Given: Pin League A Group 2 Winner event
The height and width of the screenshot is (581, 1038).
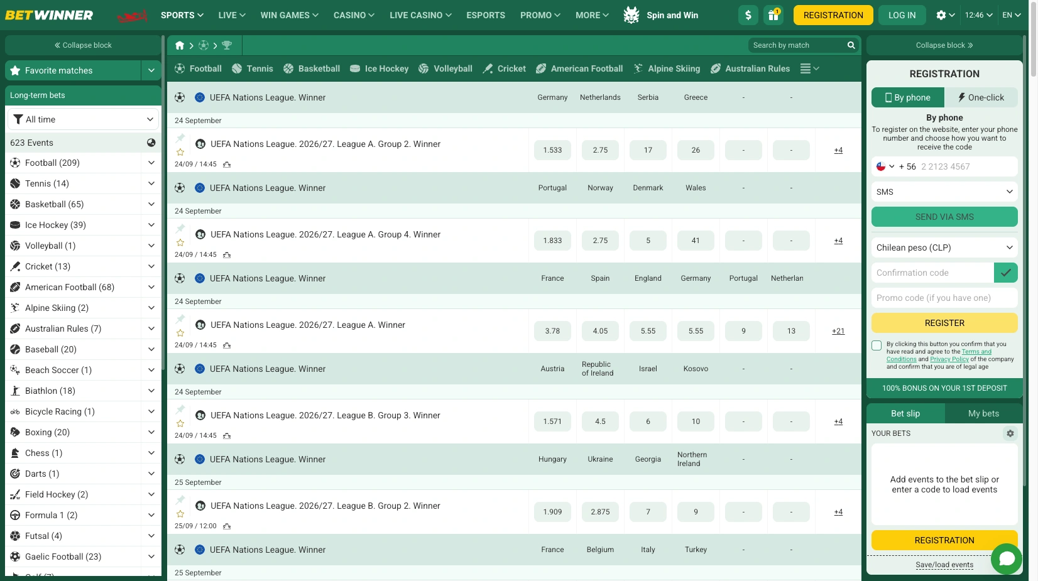Looking at the screenshot, I should tap(180, 138).
